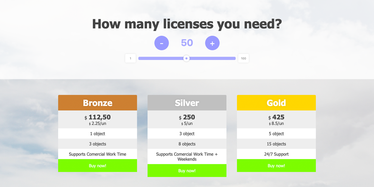Select the 24/7 Support row under Gold

pos(276,154)
